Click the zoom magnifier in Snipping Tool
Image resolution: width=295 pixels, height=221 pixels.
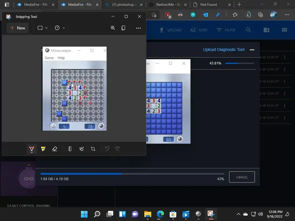pyautogui.click(x=113, y=28)
